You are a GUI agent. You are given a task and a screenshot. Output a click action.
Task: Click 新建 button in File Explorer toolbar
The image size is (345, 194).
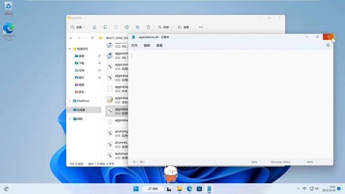pos(78,27)
